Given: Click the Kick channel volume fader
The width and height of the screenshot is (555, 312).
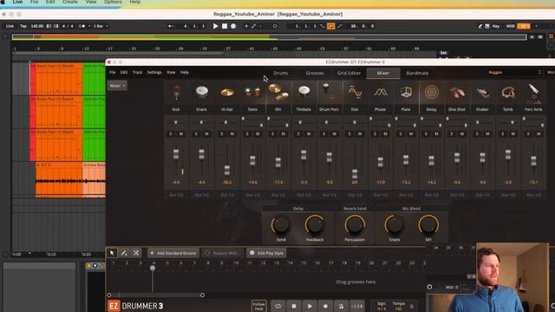Looking at the screenshot, I should point(176,154).
